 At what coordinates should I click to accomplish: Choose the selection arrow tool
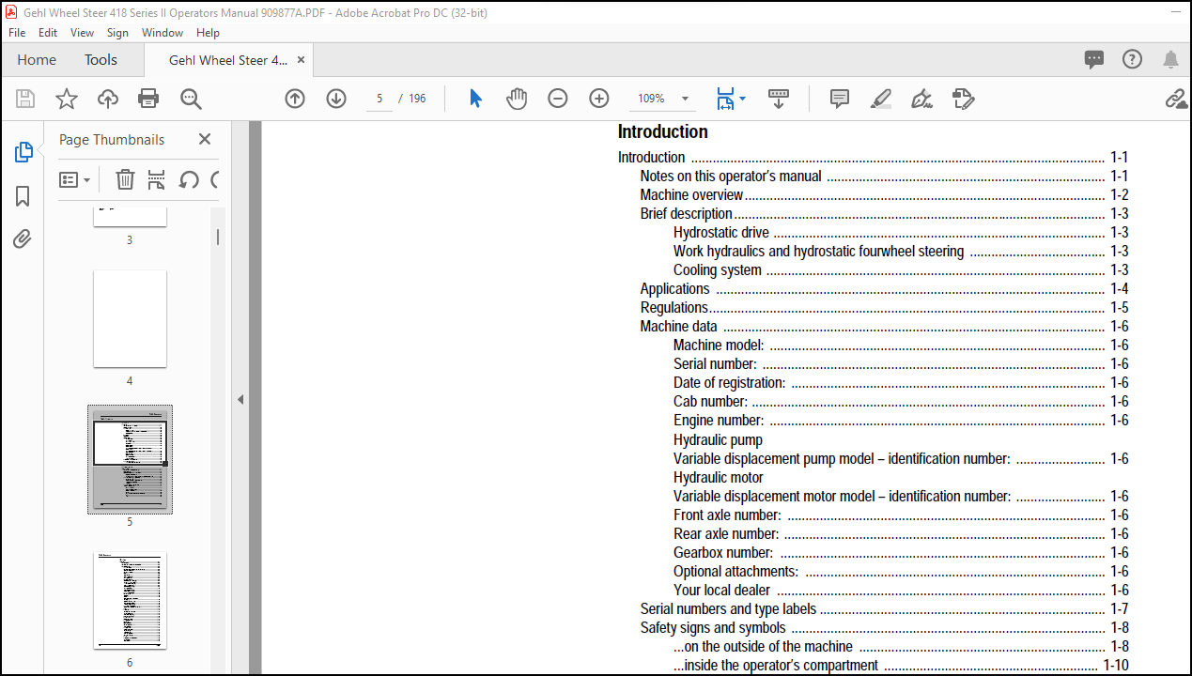(x=475, y=99)
